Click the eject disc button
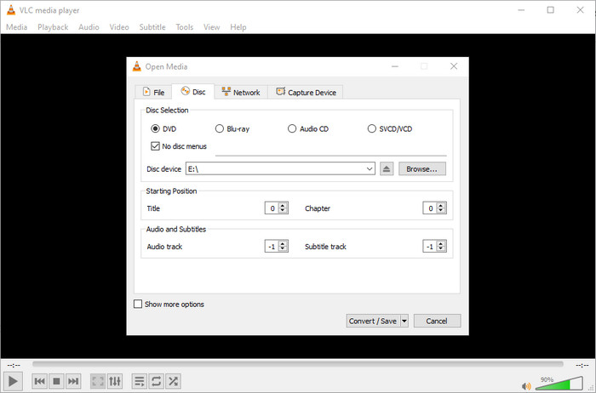This screenshot has width=596, height=393. click(387, 169)
